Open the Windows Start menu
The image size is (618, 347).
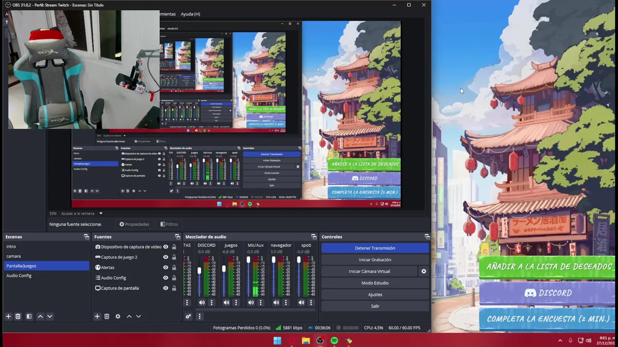point(277,341)
